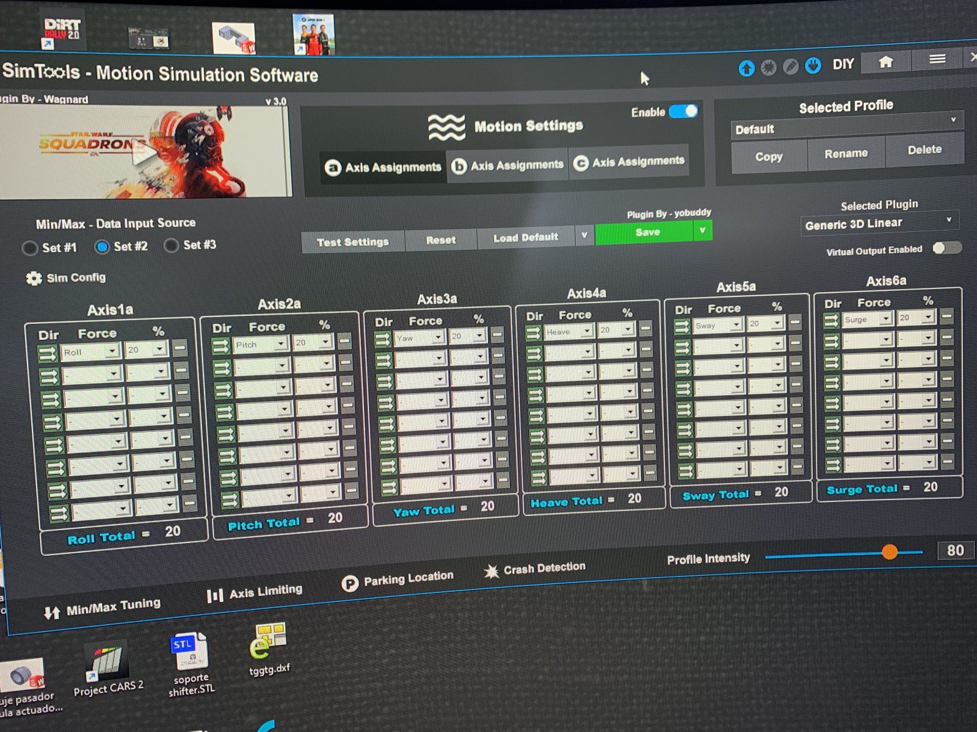The height and width of the screenshot is (732, 977).
Task: Open the tggtg.dxf desktop file
Action: (x=269, y=650)
